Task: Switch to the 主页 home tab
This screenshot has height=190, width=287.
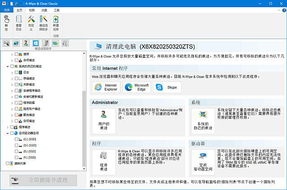Action: (19, 10)
